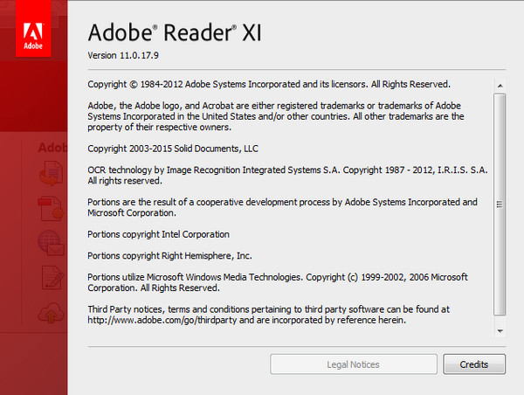
Task: Click the OCR technology notice paragraph
Action: [x=280, y=175]
